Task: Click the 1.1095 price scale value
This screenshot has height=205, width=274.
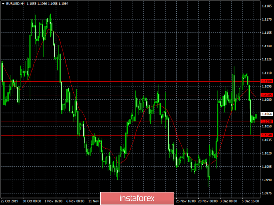Action: 267,86
